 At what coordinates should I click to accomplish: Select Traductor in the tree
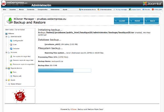(16, 49)
